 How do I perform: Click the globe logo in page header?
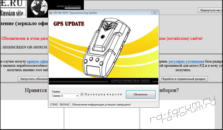pos(39,9)
